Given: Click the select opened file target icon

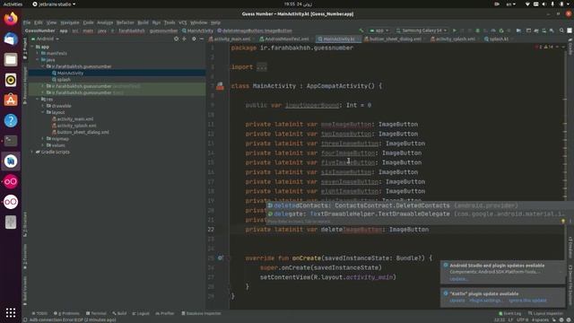Looking at the screenshot, I should point(176,39).
